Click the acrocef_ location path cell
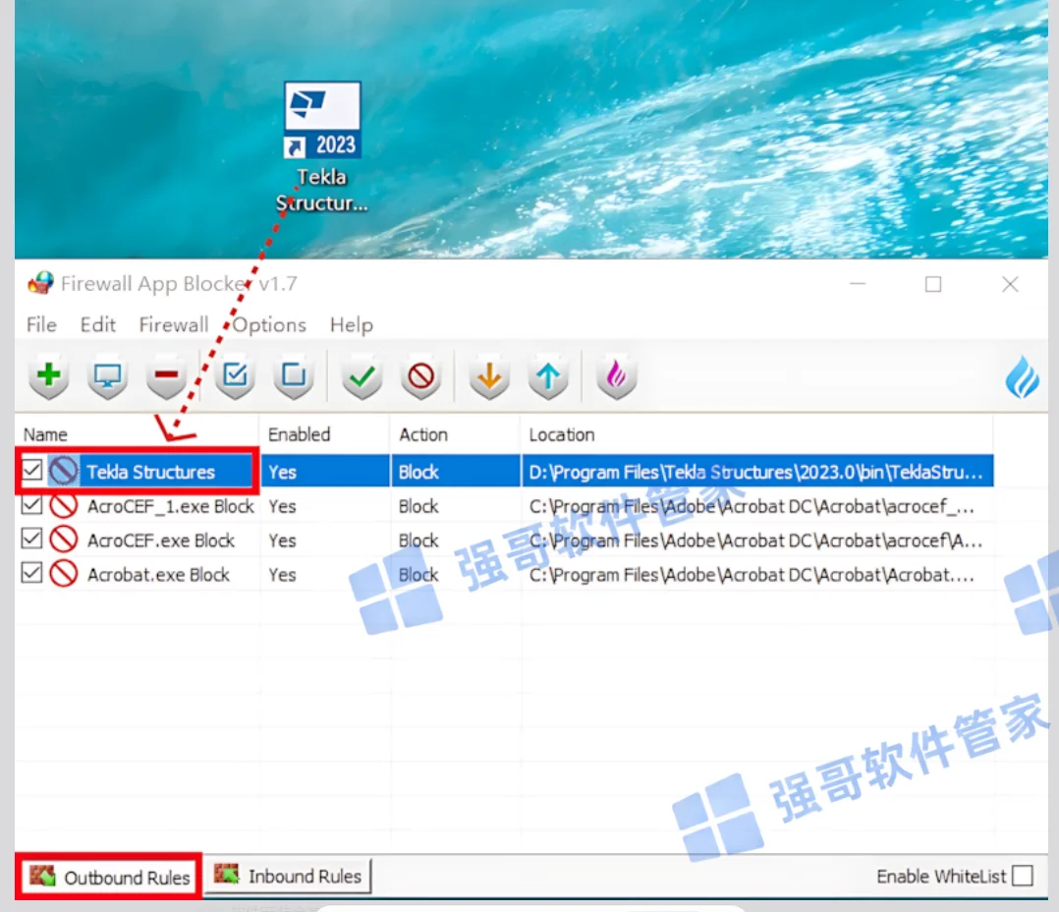The image size is (1059, 912). click(x=752, y=506)
